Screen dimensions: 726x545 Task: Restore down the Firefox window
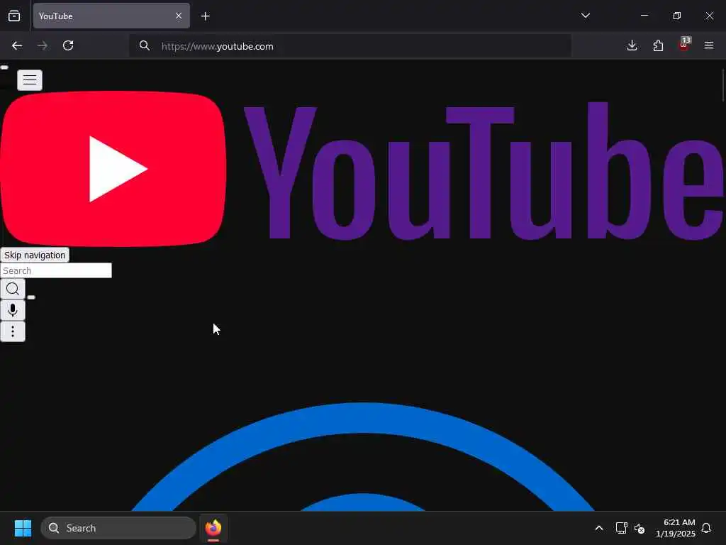tap(677, 16)
